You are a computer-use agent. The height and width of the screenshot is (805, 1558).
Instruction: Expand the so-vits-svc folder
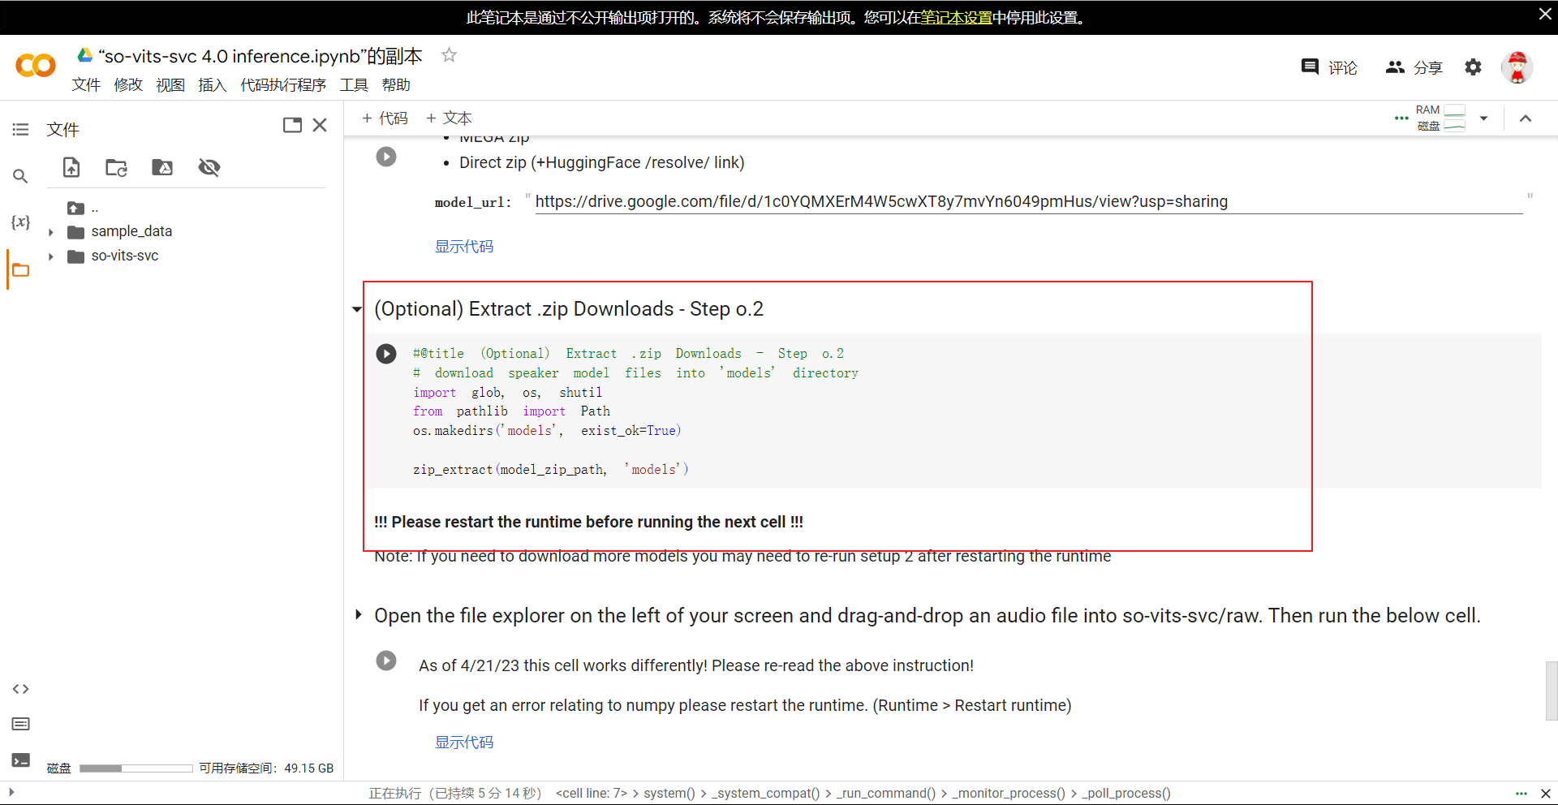[x=50, y=257]
